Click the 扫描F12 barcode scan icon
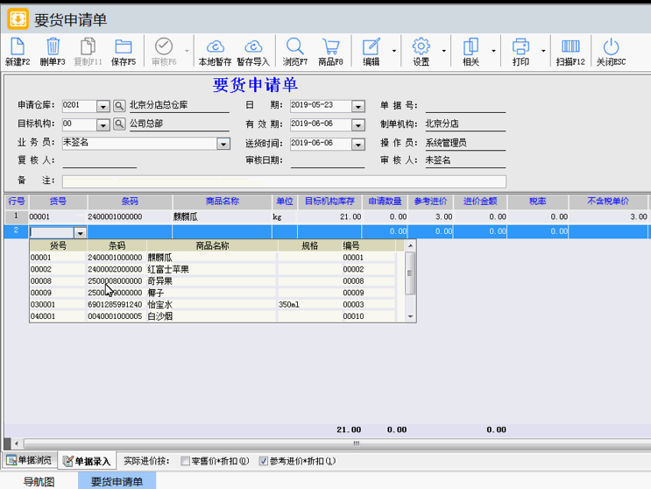Viewport: 651px width, 489px height. coord(570,49)
